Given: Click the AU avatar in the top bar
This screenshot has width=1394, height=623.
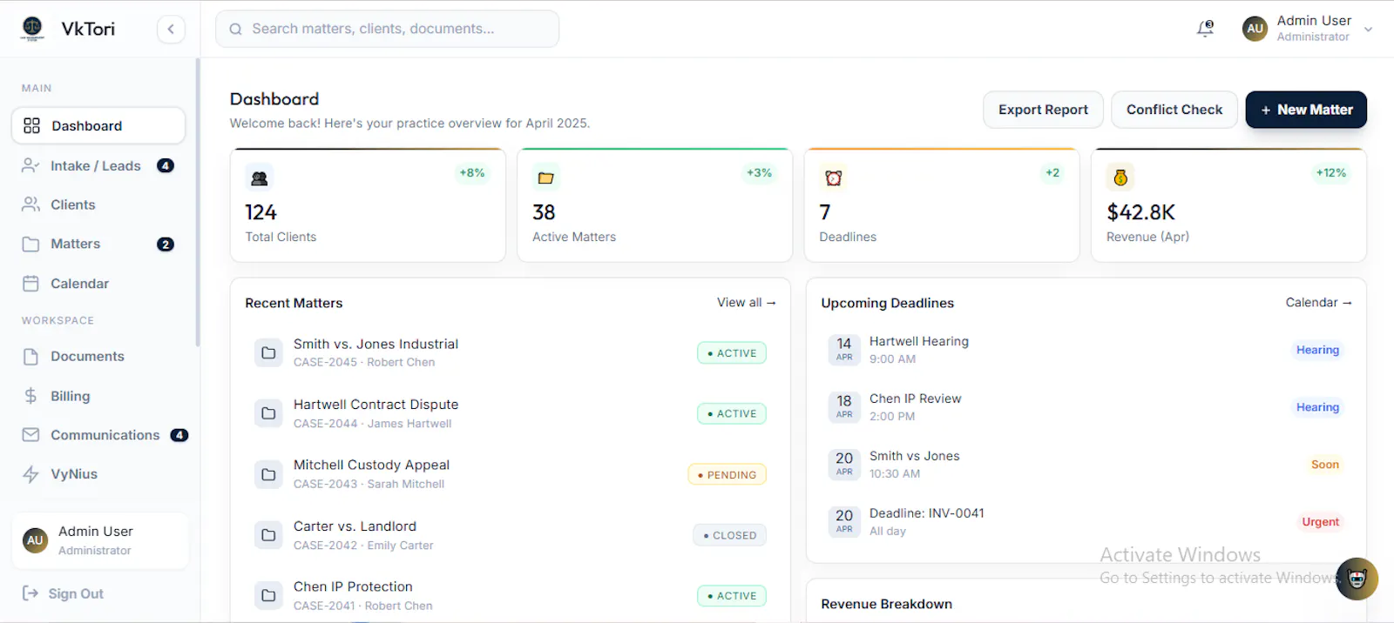Looking at the screenshot, I should (x=1255, y=29).
